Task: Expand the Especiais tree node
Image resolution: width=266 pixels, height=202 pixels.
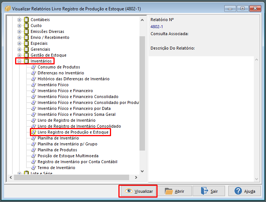Action: click(x=19, y=43)
